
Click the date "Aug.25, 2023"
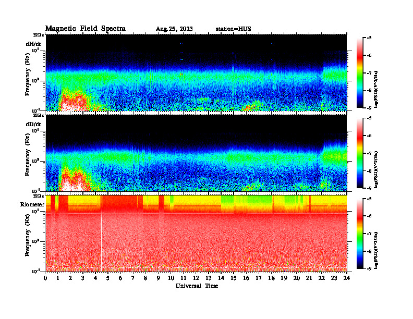[174, 29]
